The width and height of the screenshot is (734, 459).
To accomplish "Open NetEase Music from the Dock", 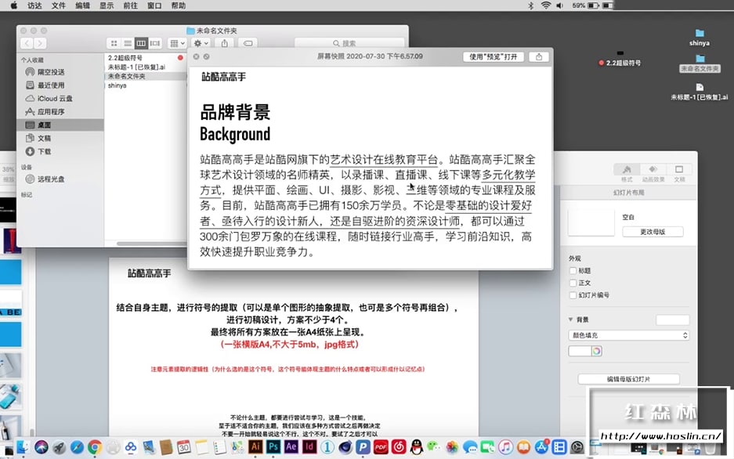I will (399, 447).
